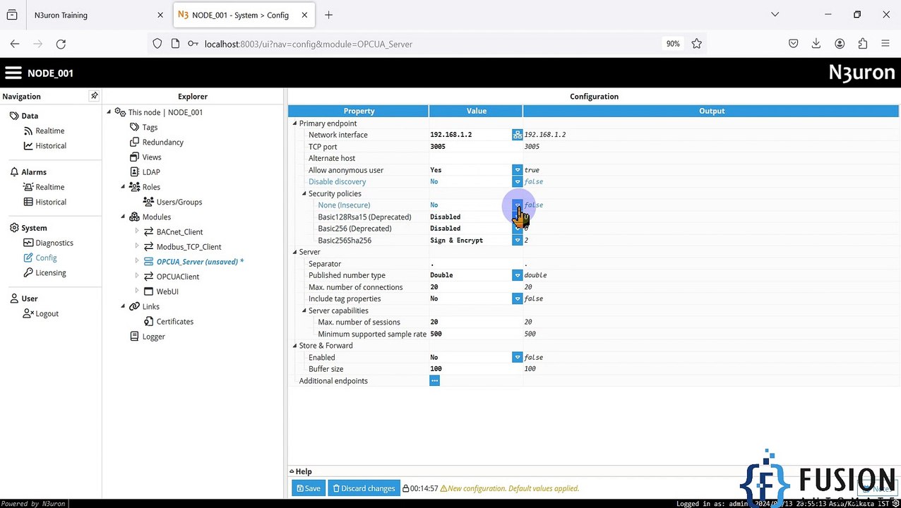This screenshot has width=901, height=508.
Task: Expand the Help panel
Action: [x=301, y=471]
